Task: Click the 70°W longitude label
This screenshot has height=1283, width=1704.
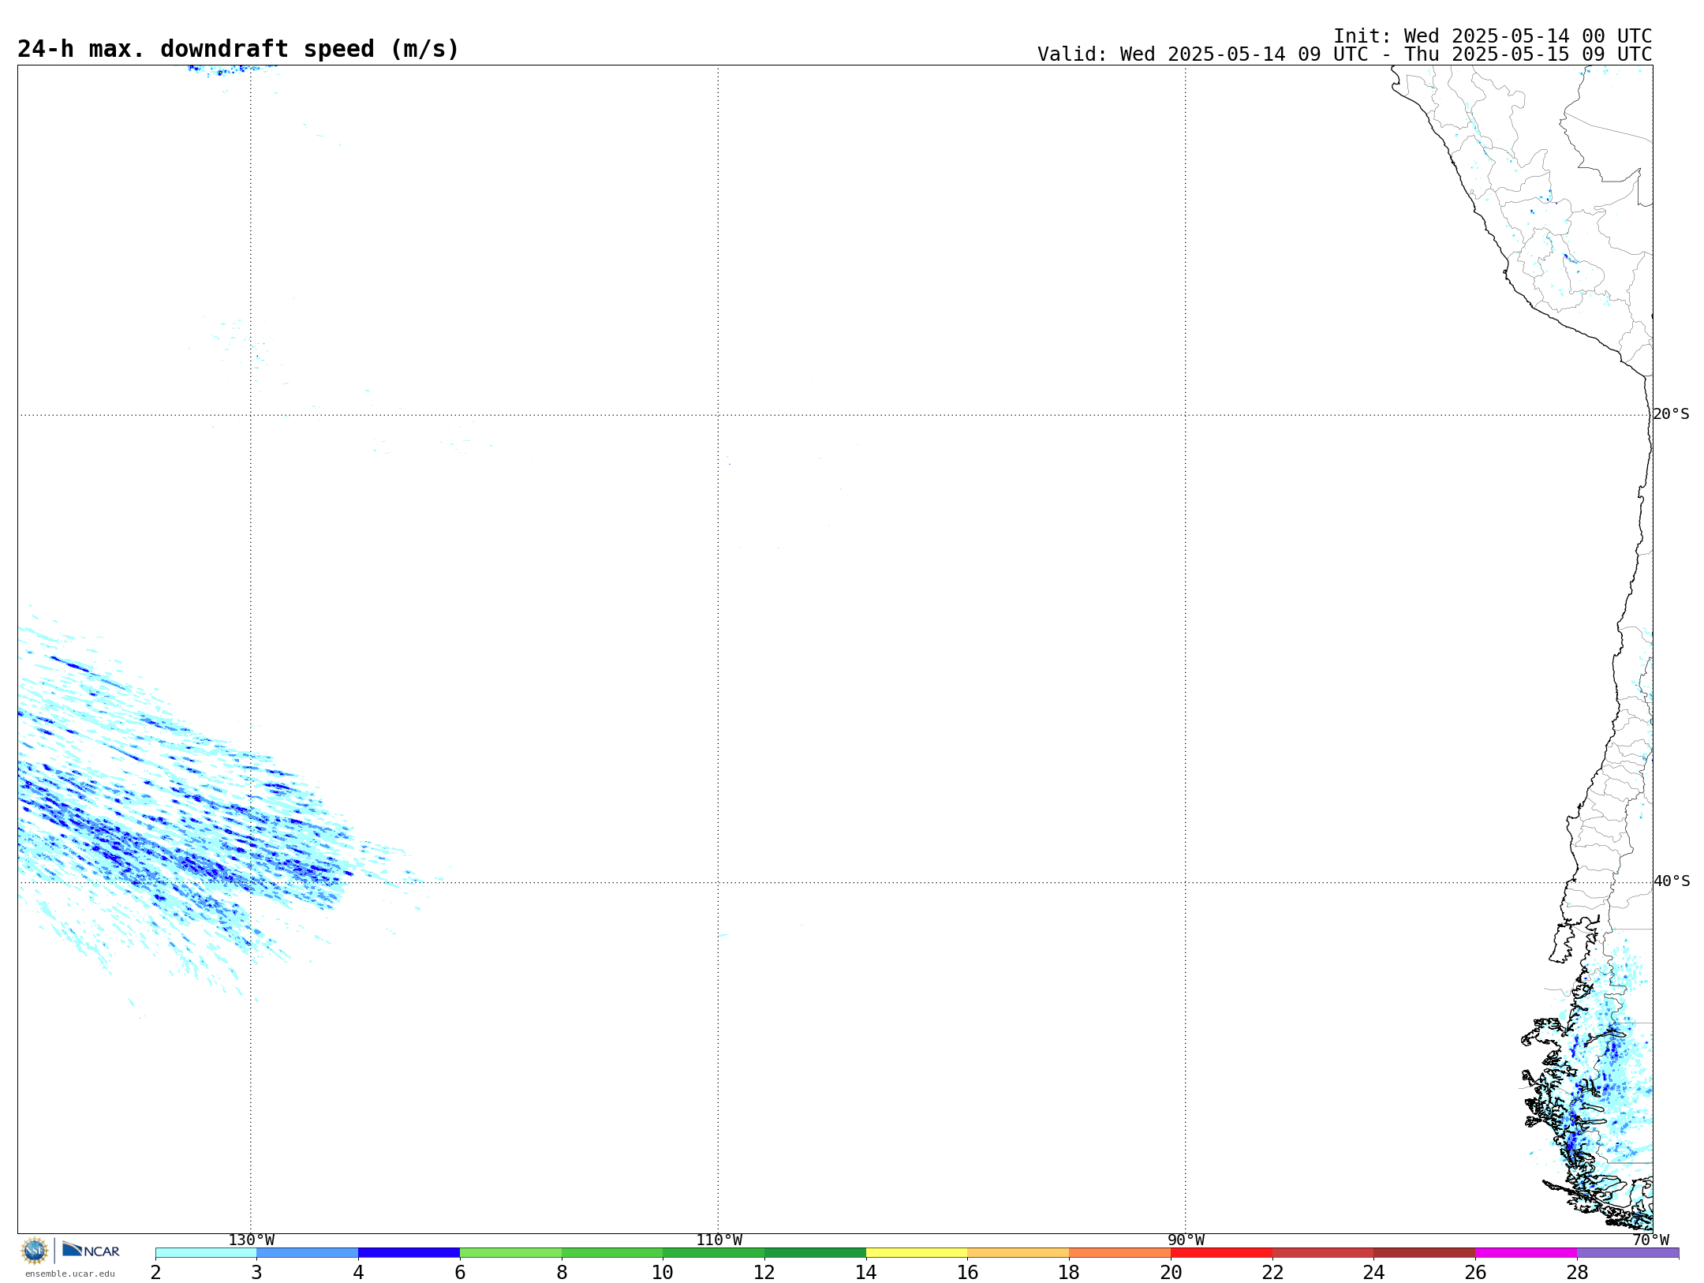Action: pos(1650,1240)
